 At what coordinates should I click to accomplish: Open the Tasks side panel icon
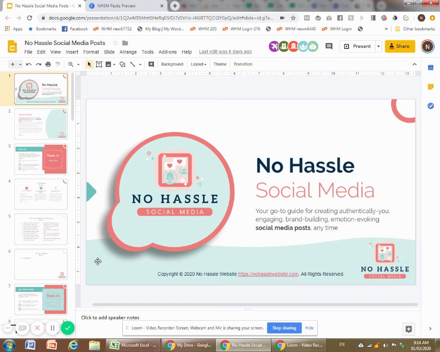pyautogui.click(x=430, y=106)
